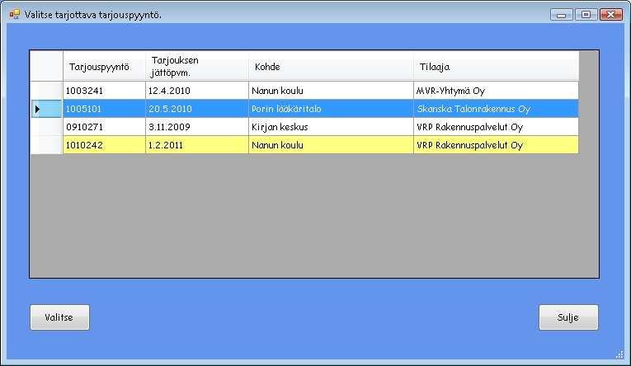This screenshot has height=366, width=631.
Task: Click the window title bar application icon
Action: (x=15, y=15)
